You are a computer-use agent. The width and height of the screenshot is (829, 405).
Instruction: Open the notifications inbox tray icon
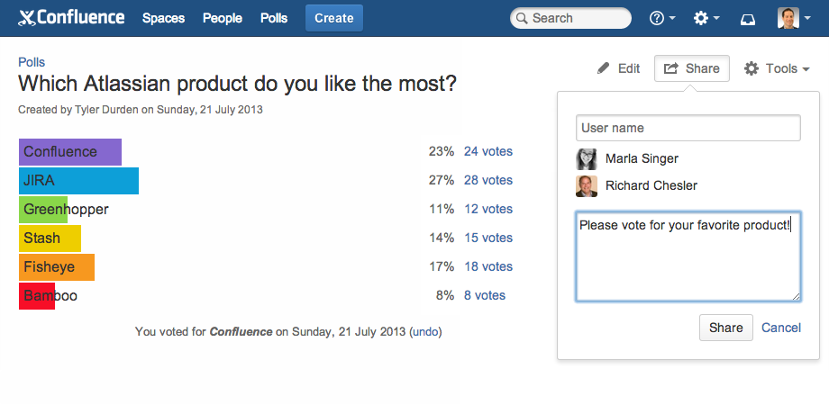pyautogui.click(x=748, y=19)
